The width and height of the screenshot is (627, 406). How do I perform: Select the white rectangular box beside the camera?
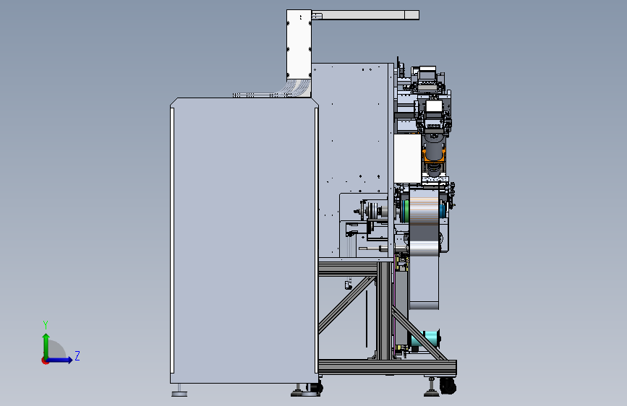tap(407, 159)
